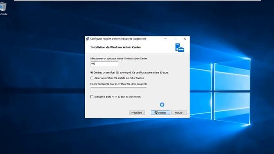The image size is (274, 154).
Task: Cancel setup with the Annuler button
Action: (179, 113)
